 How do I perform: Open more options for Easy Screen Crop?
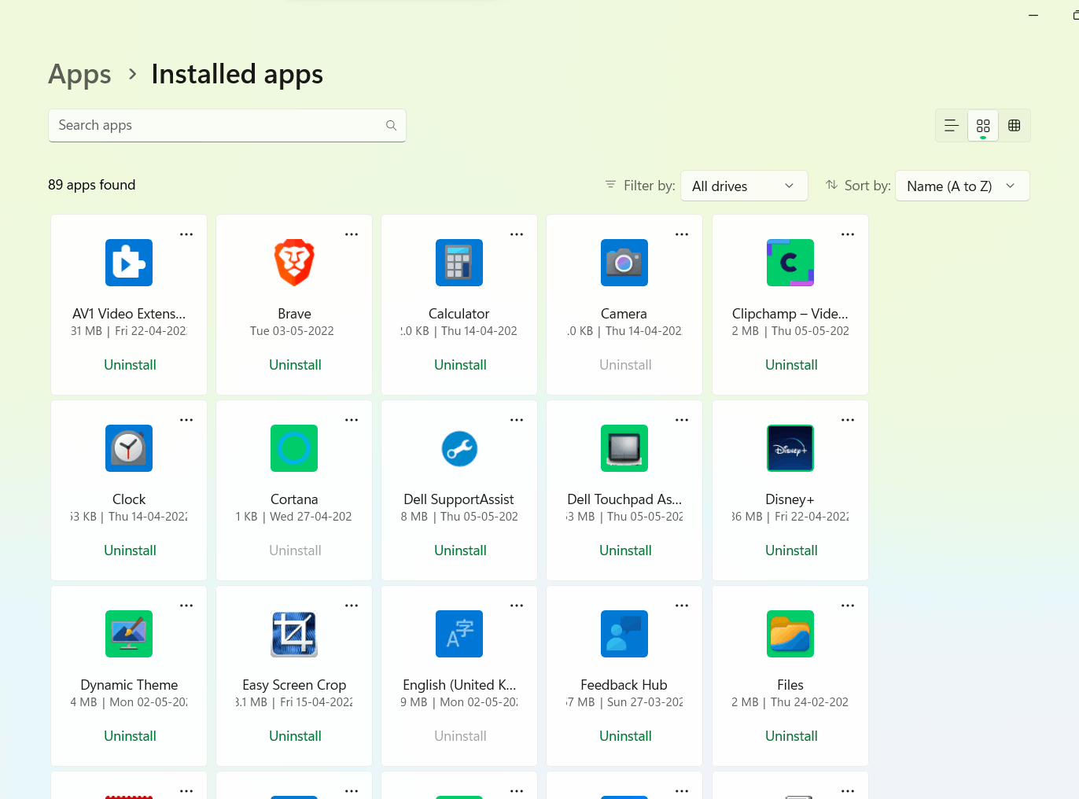pos(352,606)
